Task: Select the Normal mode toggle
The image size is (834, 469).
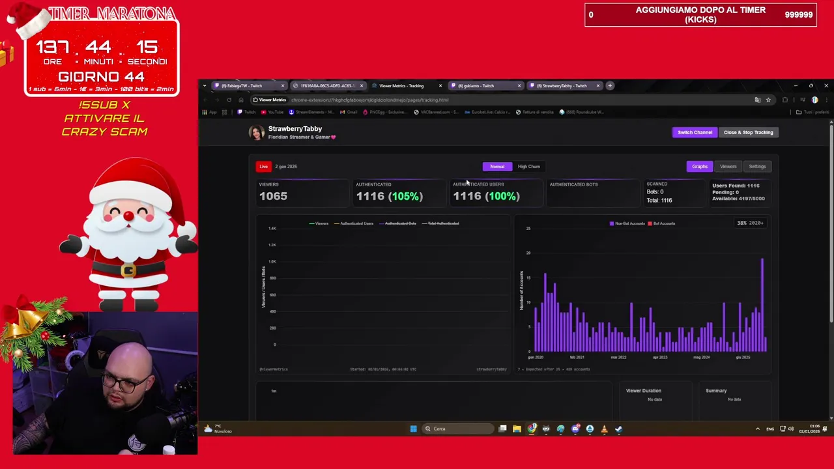Action: (x=497, y=167)
